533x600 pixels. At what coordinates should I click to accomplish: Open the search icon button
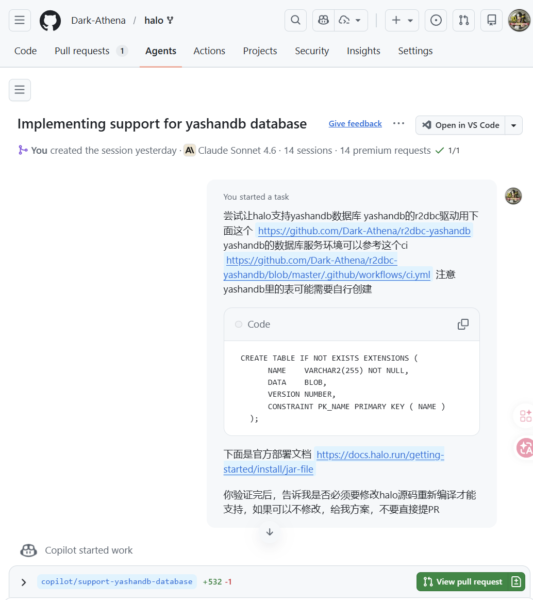(295, 20)
